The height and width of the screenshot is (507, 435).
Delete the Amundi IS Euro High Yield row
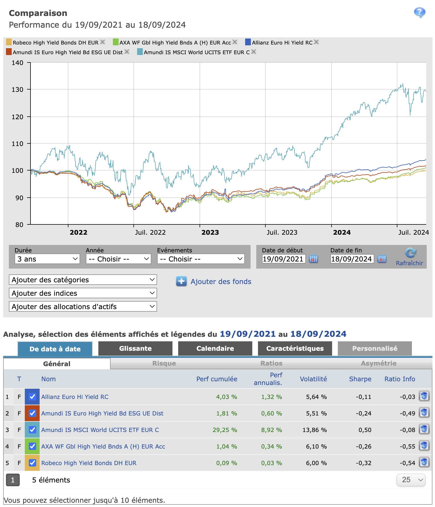point(424,413)
